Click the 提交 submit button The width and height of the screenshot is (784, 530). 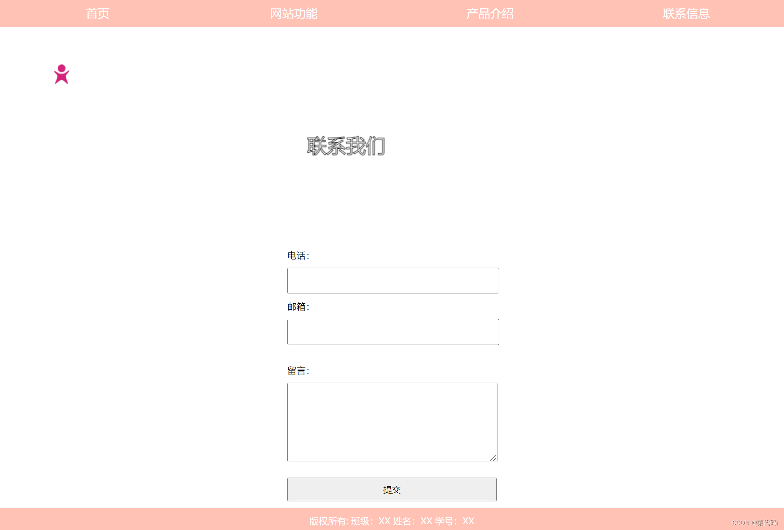[x=392, y=489]
